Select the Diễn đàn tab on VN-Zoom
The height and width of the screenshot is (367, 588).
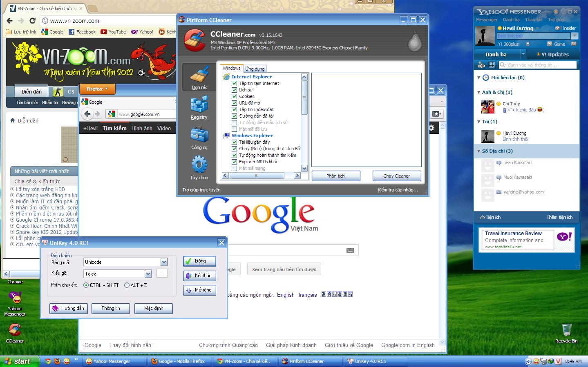[32, 92]
